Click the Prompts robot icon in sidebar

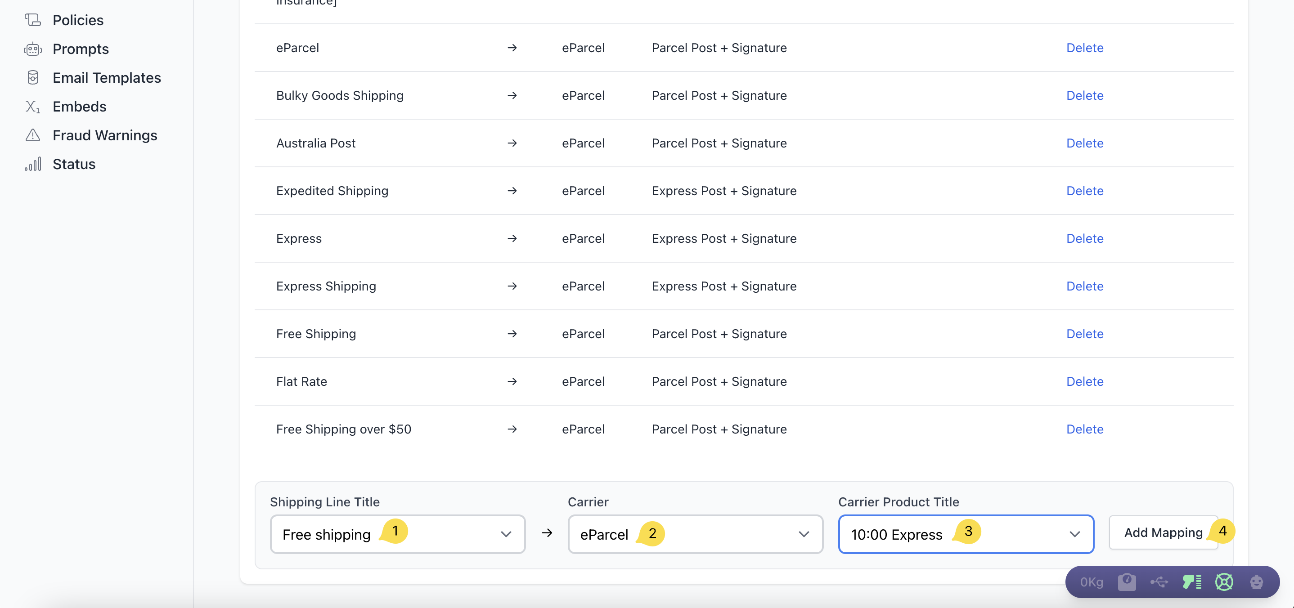(x=33, y=49)
